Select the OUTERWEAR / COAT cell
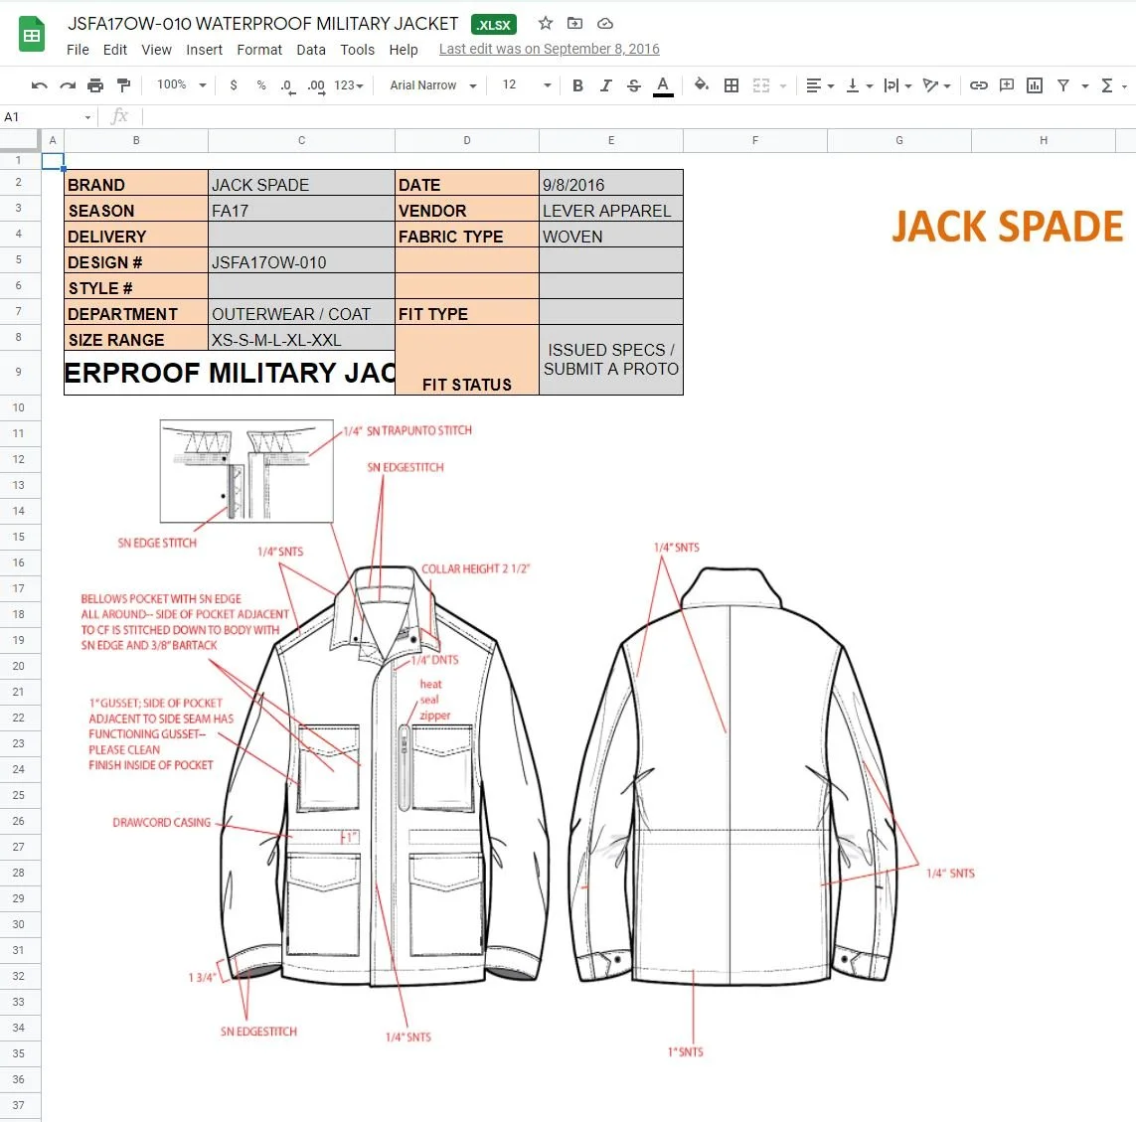 pos(301,313)
